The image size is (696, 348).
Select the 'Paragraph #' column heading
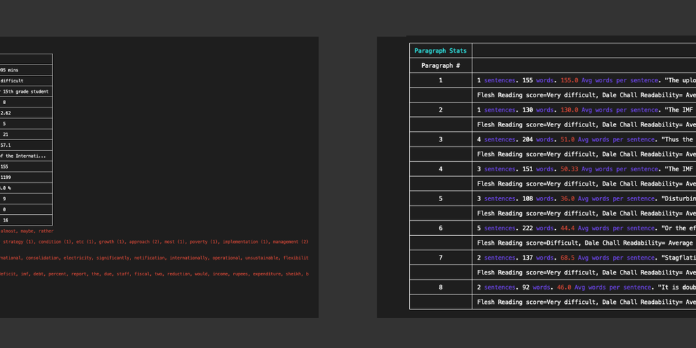(440, 65)
